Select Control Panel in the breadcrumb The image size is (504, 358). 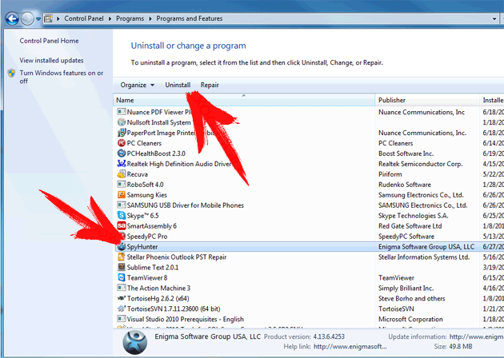pyautogui.click(x=84, y=18)
